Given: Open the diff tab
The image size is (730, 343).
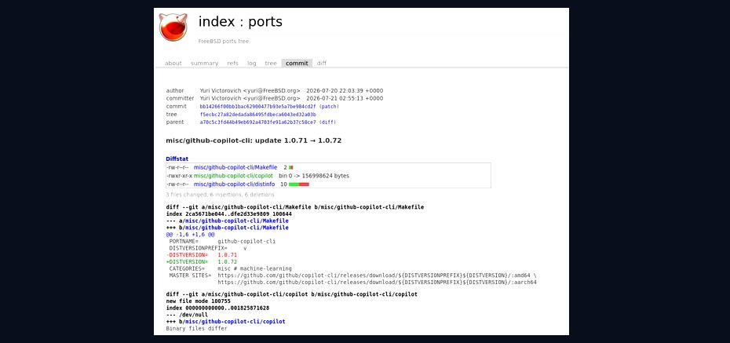Looking at the screenshot, I should click(x=322, y=64).
